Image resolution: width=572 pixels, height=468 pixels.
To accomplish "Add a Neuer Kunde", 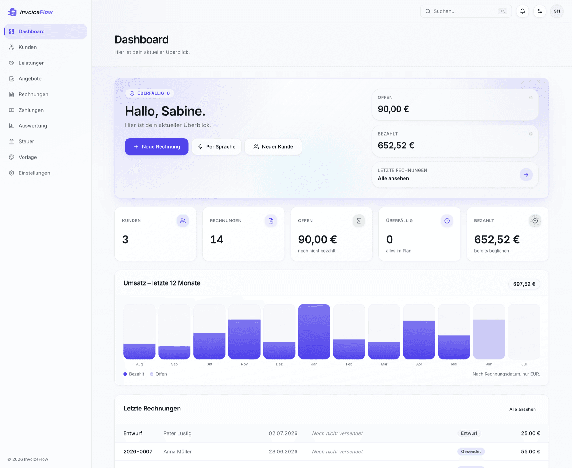I will coord(273,146).
